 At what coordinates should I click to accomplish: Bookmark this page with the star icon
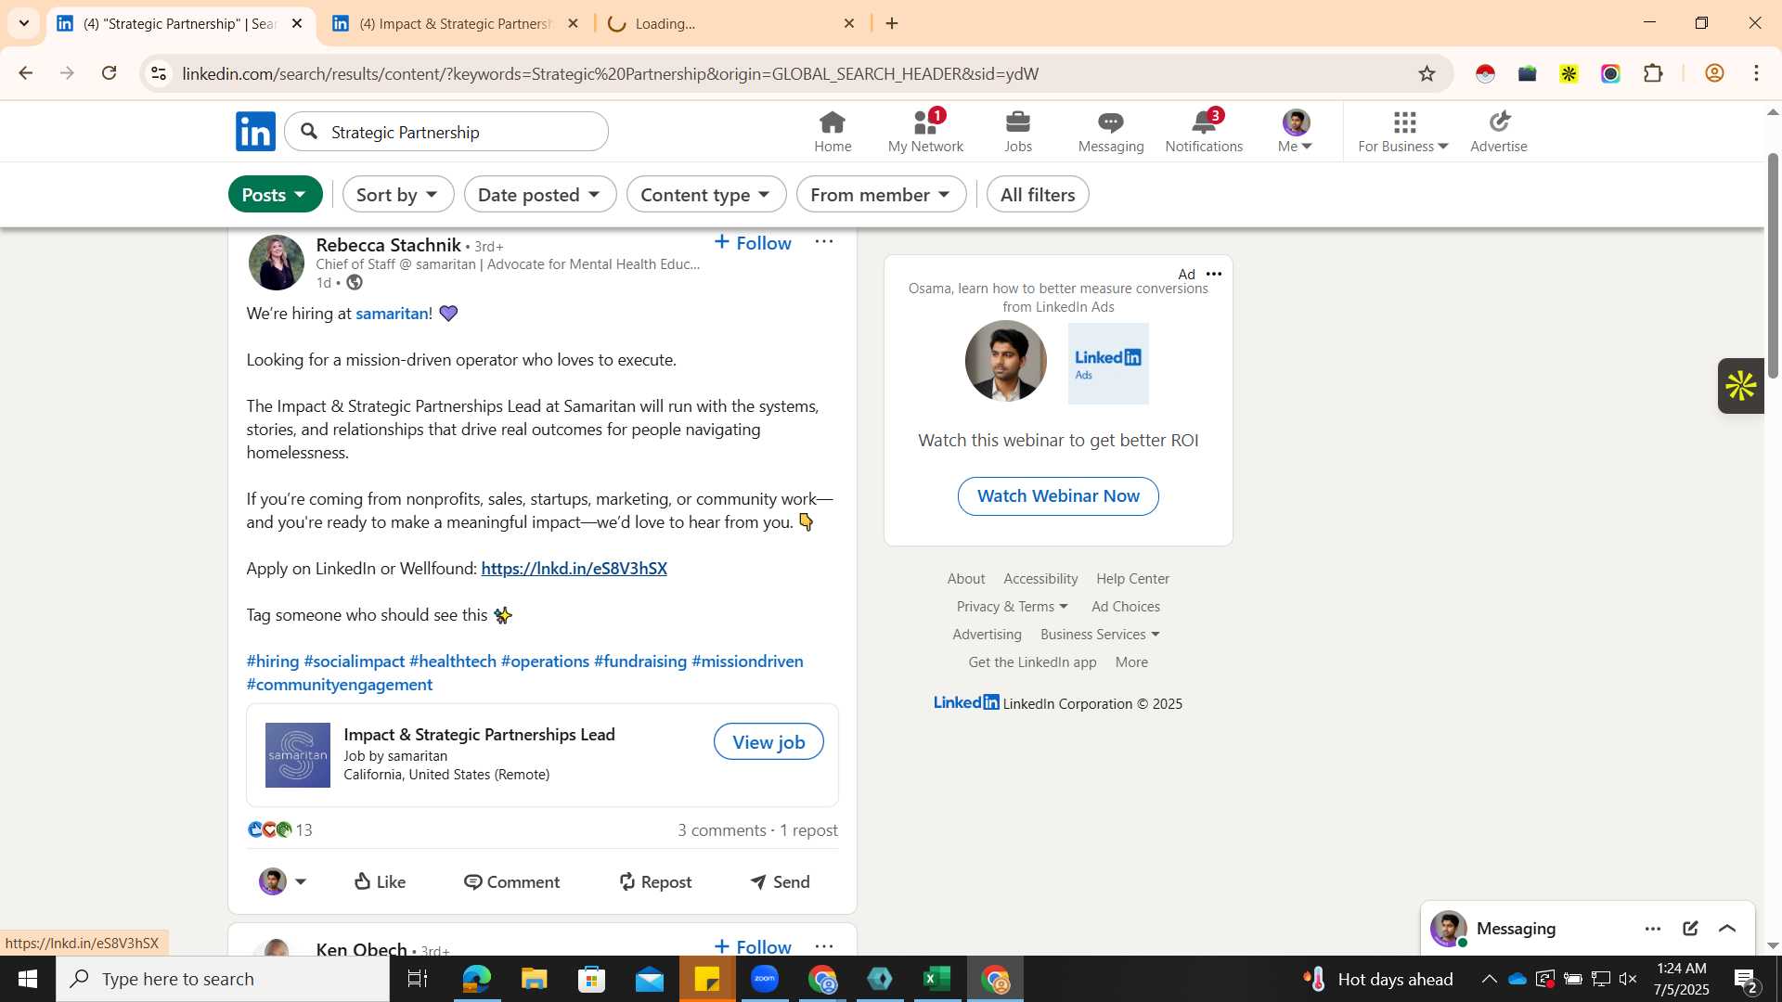(x=1427, y=73)
